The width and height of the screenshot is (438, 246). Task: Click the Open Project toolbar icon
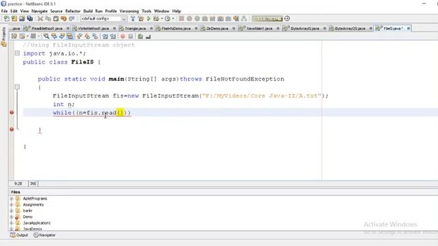pyautogui.click(x=22, y=18)
